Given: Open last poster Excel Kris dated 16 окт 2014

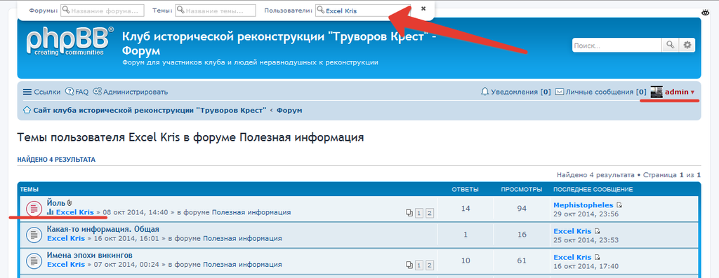Looking at the screenshot, I should click(x=572, y=258).
